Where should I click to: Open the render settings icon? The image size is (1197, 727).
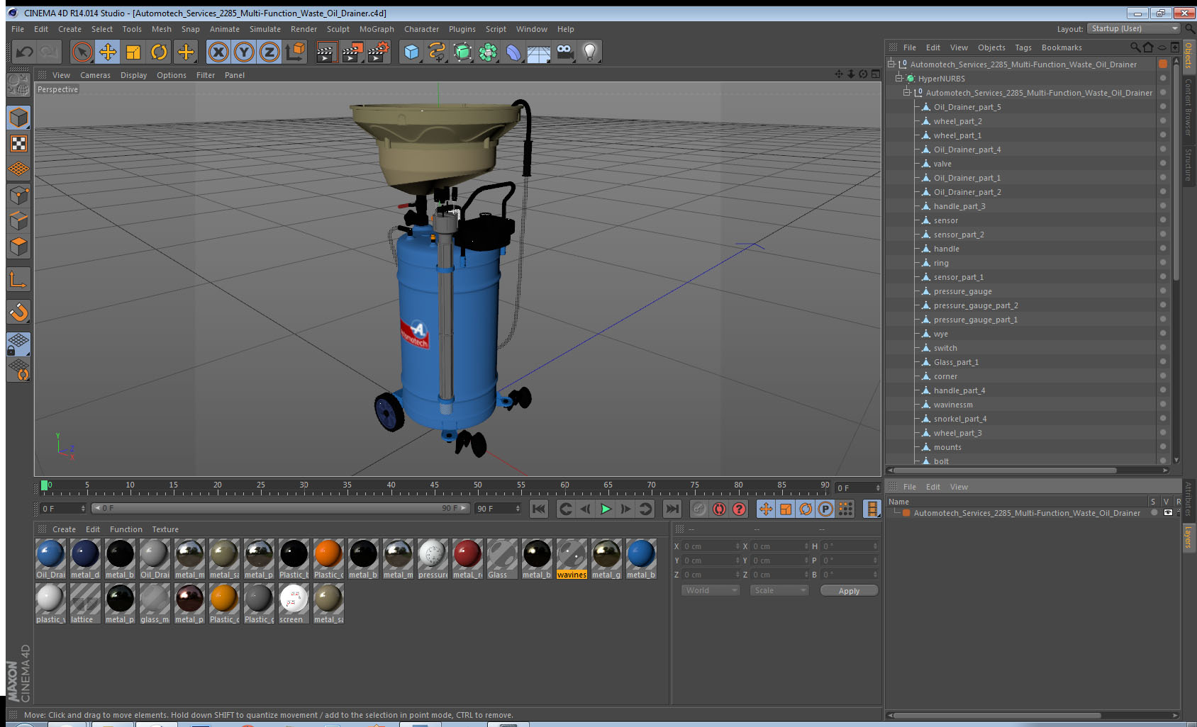(x=378, y=52)
